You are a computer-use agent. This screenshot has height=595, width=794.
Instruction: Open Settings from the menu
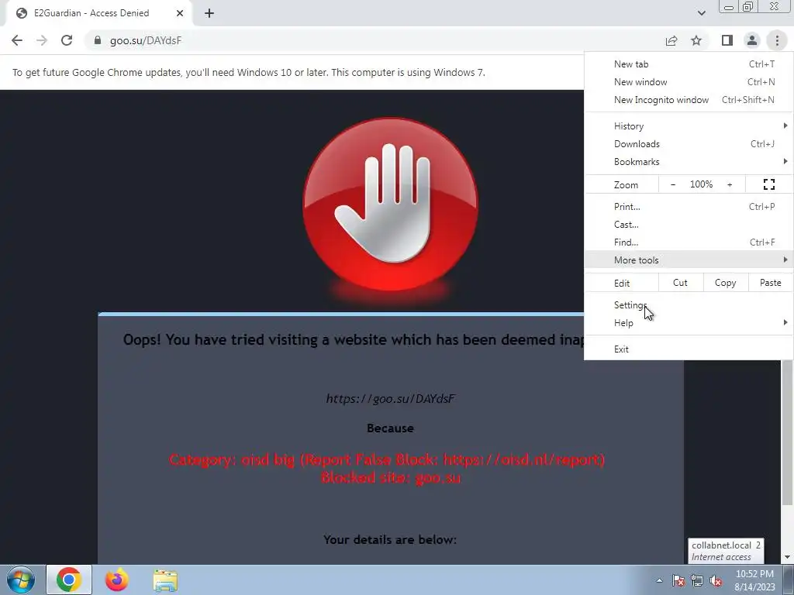click(x=689, y=305)
